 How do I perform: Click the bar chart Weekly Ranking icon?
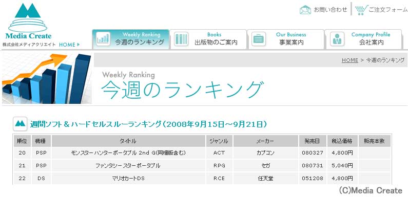[x=103, y=39]
